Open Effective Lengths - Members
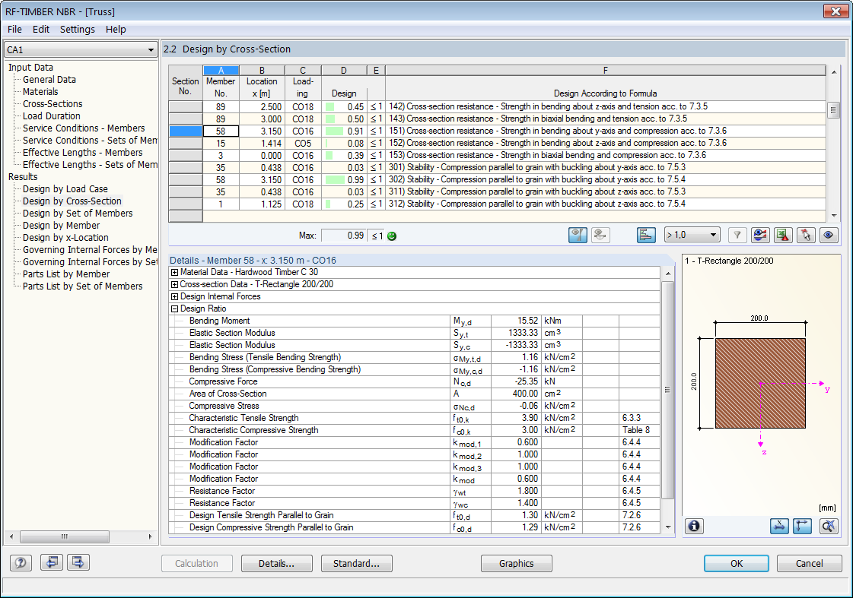 point(83,153)
